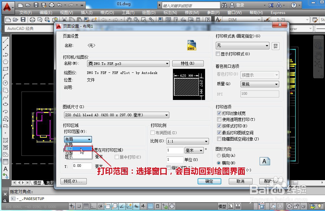Screen dimensions: 325x211
Task: Check 使用透明度打印 option
Action: 219,119
